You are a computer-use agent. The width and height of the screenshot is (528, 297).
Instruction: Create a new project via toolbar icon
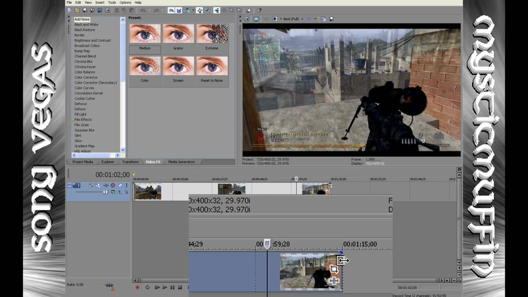pyautogui.click(x=69, y=10)
